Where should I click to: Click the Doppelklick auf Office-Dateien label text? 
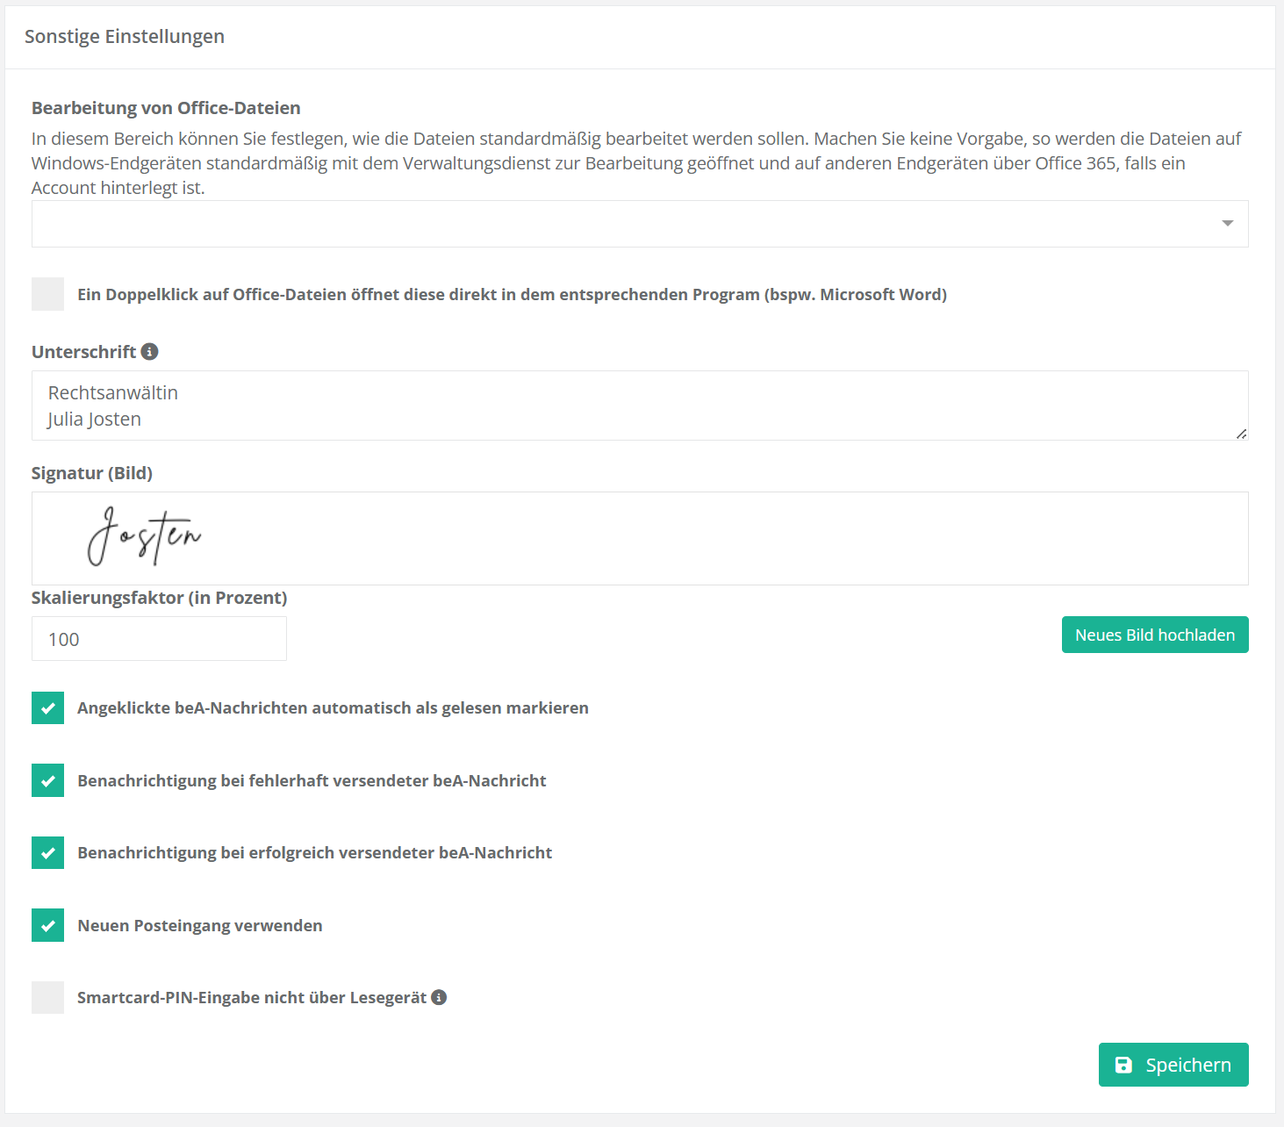tap(512, 294)
